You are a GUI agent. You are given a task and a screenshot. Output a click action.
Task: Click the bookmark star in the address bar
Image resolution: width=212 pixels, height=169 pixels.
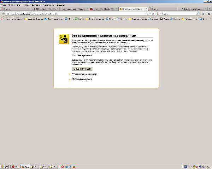click(147, 14)
